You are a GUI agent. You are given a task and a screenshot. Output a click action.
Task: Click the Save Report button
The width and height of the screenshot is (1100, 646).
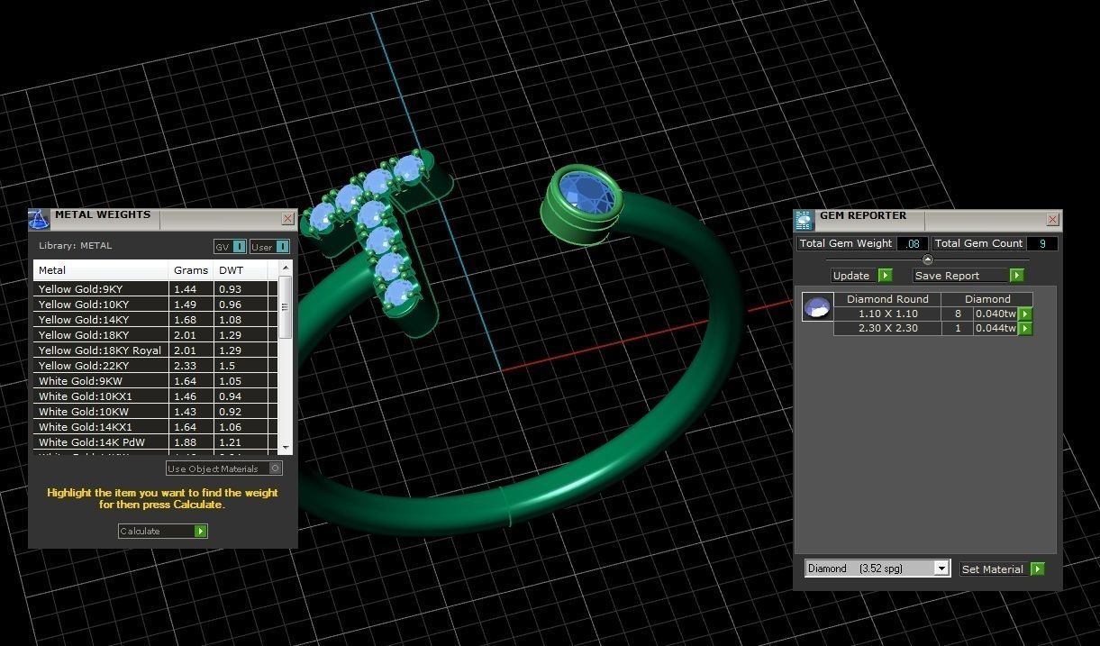(968, 276)
